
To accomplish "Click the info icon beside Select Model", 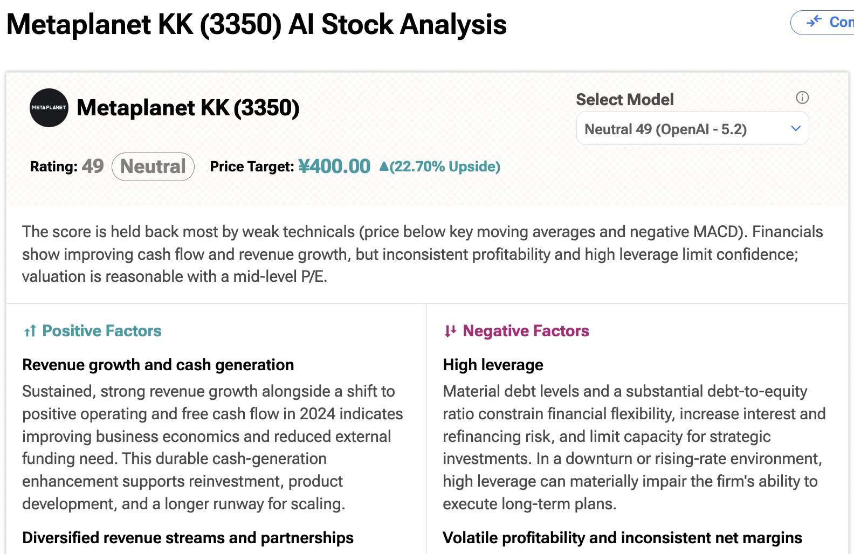I will click(802, 98).
